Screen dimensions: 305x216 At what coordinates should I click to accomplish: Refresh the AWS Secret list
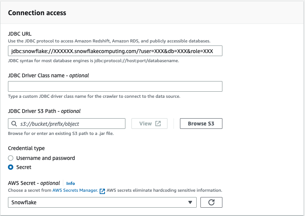click(211, 202)
